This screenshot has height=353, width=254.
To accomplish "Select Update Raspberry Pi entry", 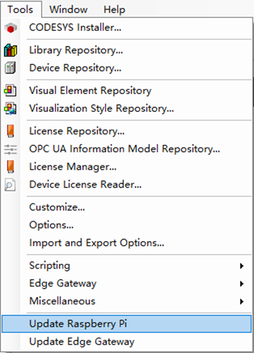I will pos(127,324).
